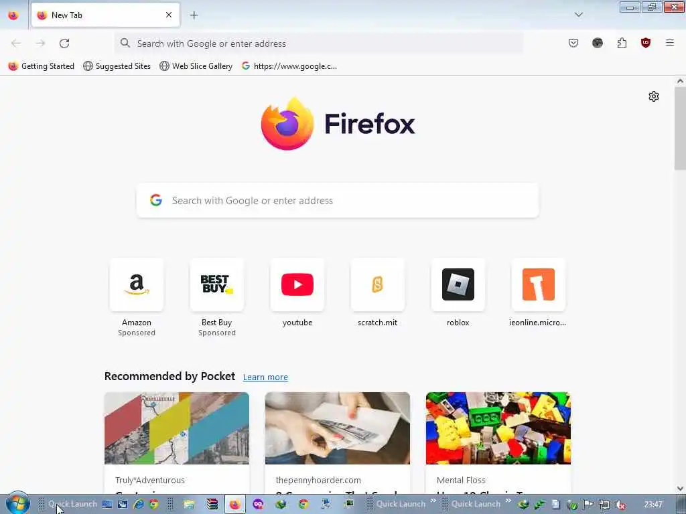The width and height of the screenshot is (686, 514).
Task: Click the muted volume tray icon
Action: pos(620,505)
